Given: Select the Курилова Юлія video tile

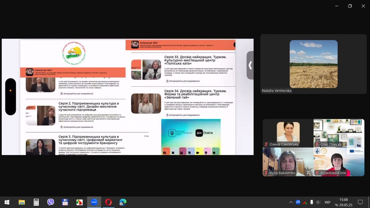Looking at the screenshot, I should [339, 162].
